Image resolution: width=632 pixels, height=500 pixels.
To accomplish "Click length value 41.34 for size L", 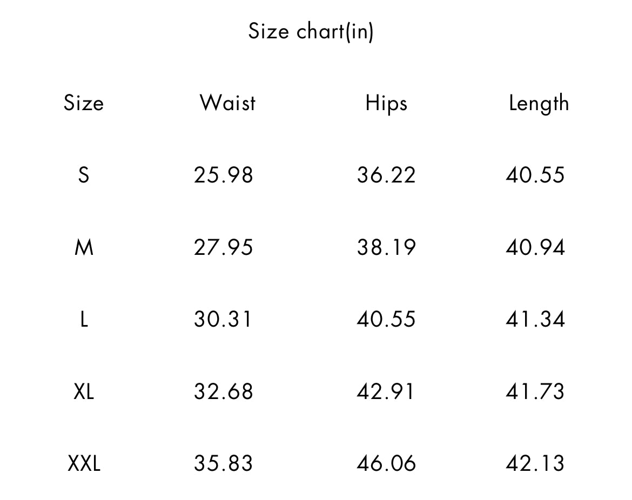I will click(535, 319).
